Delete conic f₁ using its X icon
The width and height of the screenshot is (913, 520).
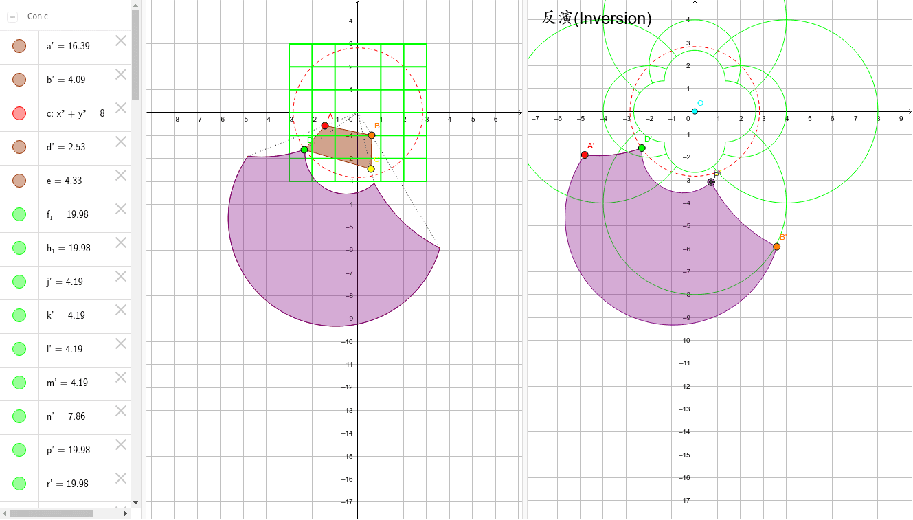coord(121,210)
